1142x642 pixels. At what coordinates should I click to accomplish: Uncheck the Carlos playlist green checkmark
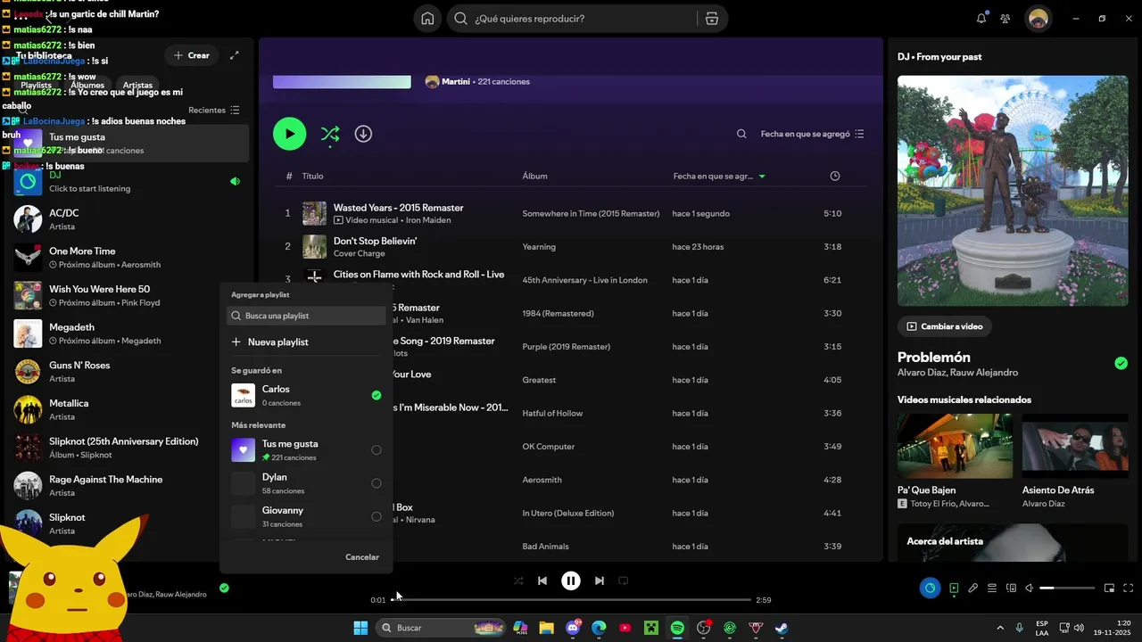coord(377,395)
